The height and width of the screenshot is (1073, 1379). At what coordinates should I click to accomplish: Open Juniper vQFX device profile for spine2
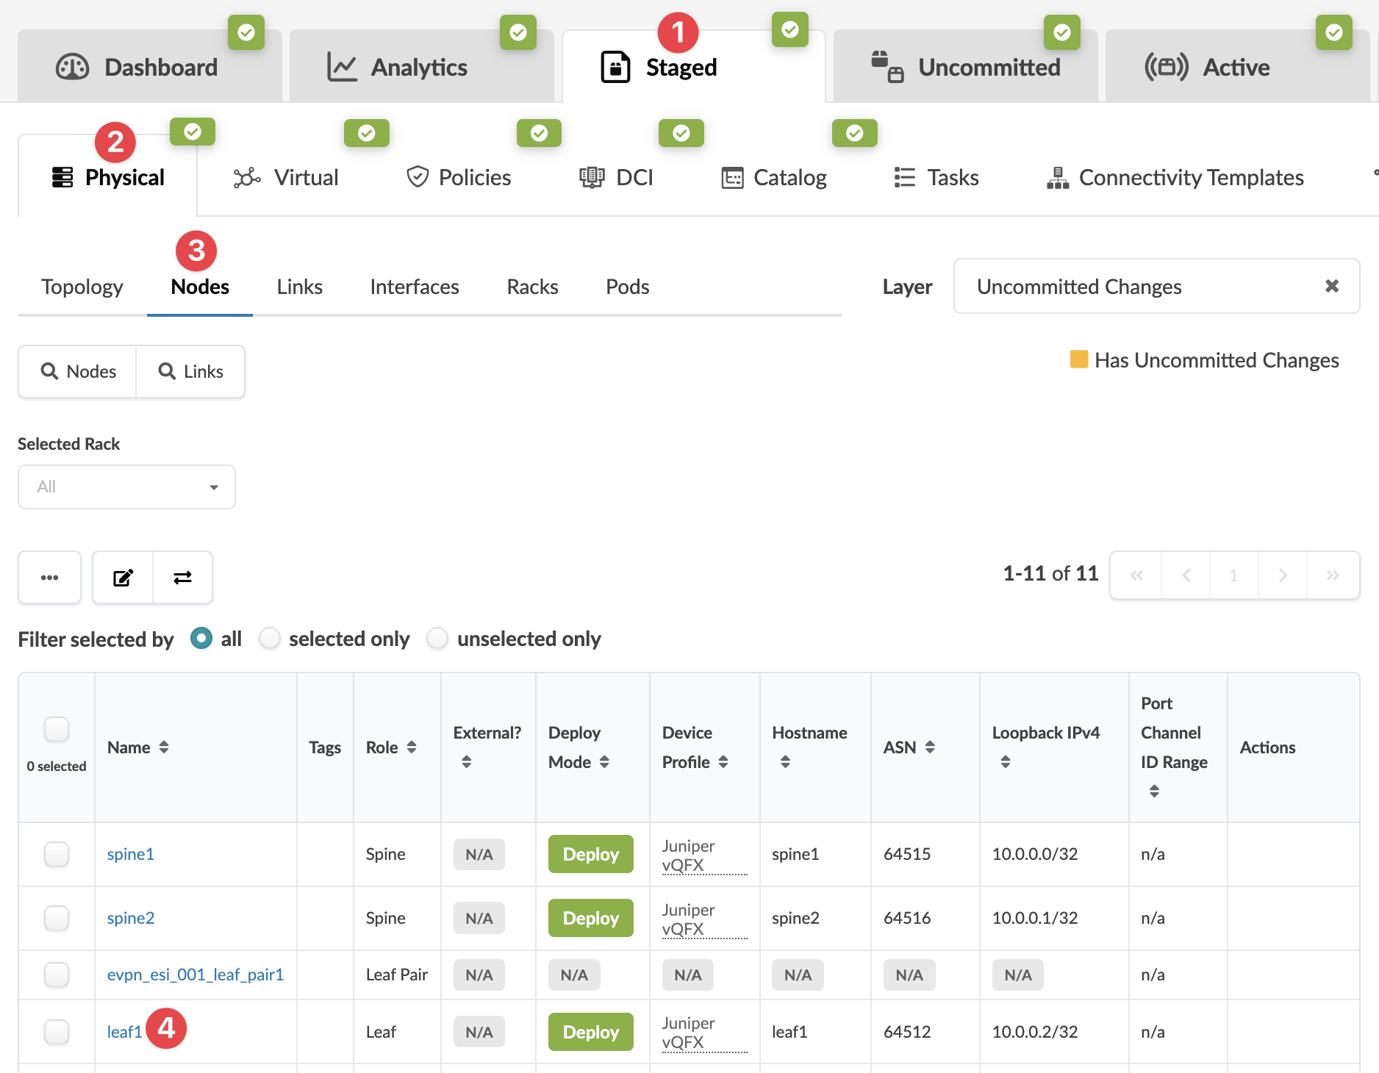[x=688, y=919]
